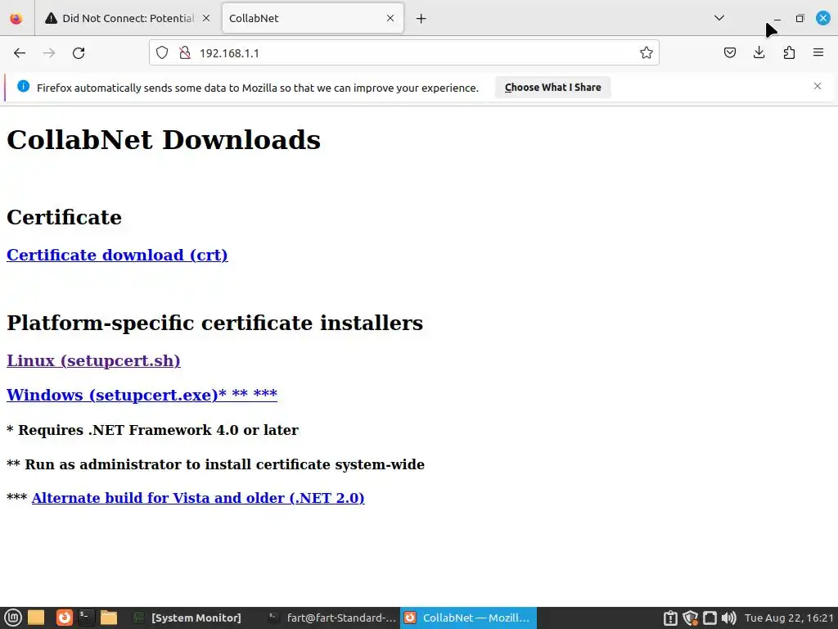Click the forward navigation arrow

pyautogui.click(x=49, y=53)
